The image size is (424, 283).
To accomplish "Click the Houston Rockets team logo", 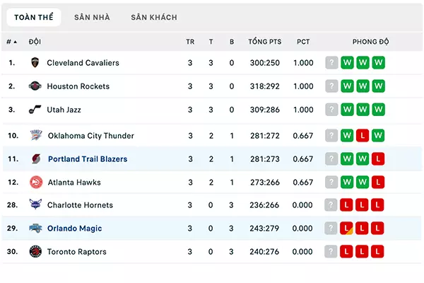I will pyautogui.click(x=35, y=86).
